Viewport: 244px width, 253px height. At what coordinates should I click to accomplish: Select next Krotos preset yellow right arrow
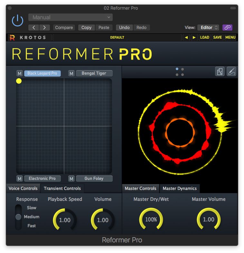pyautogui.click(x=194, y=37)
